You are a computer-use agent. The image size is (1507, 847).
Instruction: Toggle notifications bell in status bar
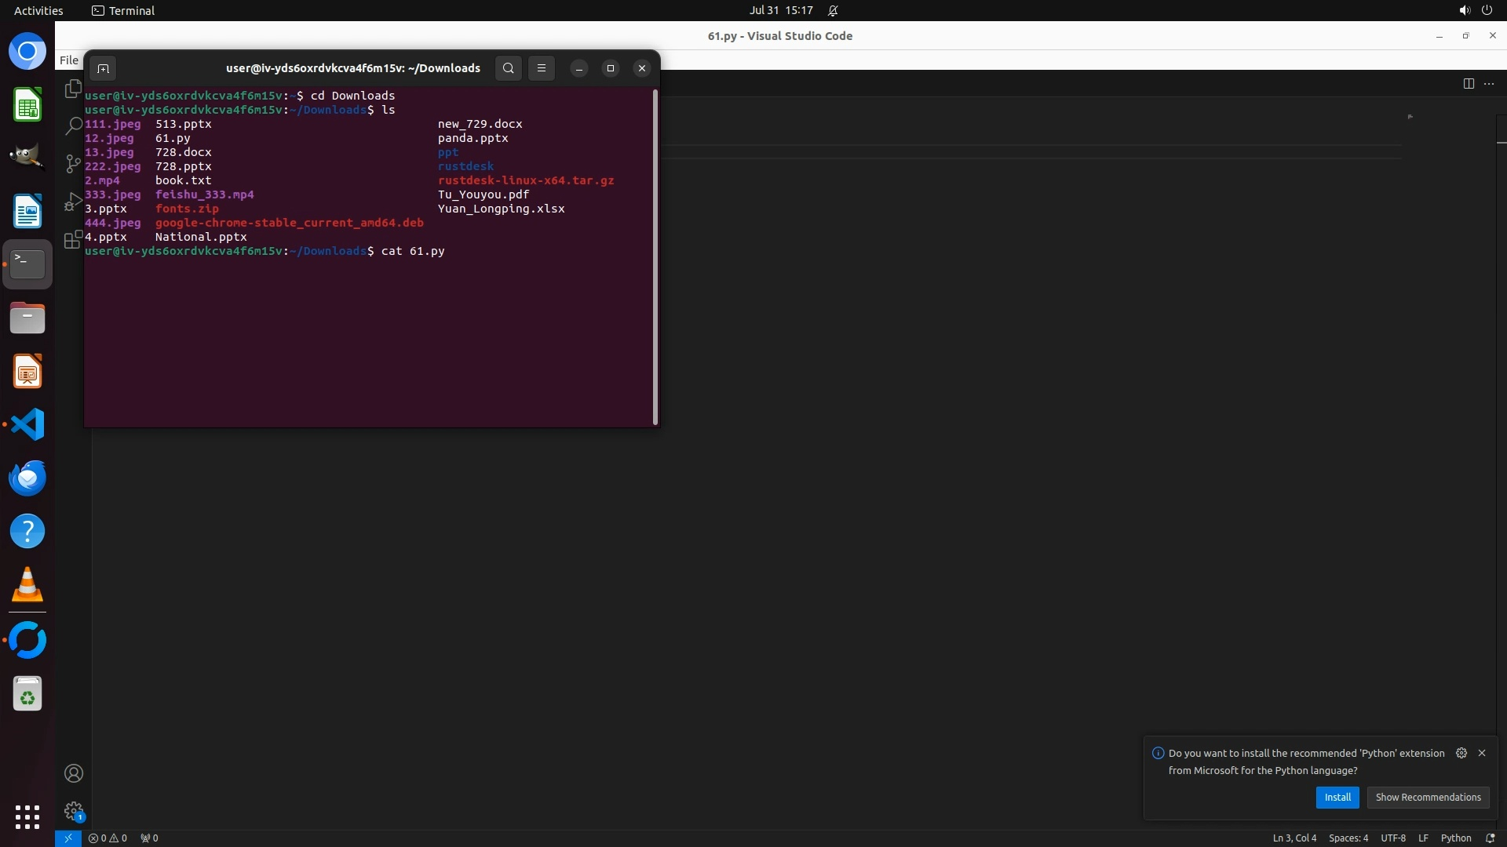(1491, 838)
